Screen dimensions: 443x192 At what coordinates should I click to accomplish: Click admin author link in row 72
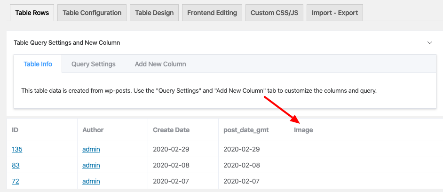(91, 181)
